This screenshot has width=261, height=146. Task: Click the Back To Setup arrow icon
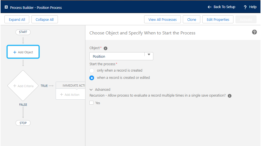coord(210,7)
